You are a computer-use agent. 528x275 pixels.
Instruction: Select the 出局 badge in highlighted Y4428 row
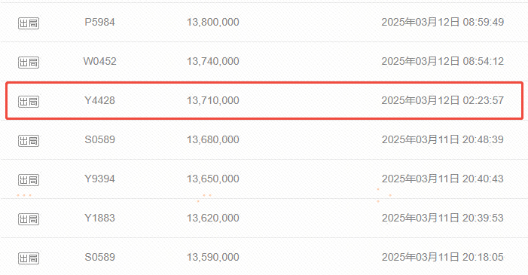click(29, 102)
